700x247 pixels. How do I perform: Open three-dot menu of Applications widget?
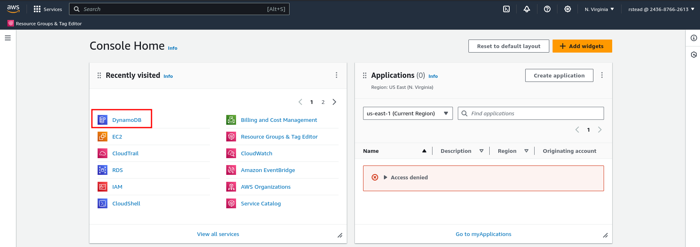tap(602, 75)
